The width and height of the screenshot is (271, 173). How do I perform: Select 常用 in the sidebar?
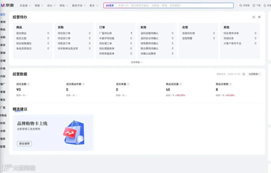pos(3,22)
